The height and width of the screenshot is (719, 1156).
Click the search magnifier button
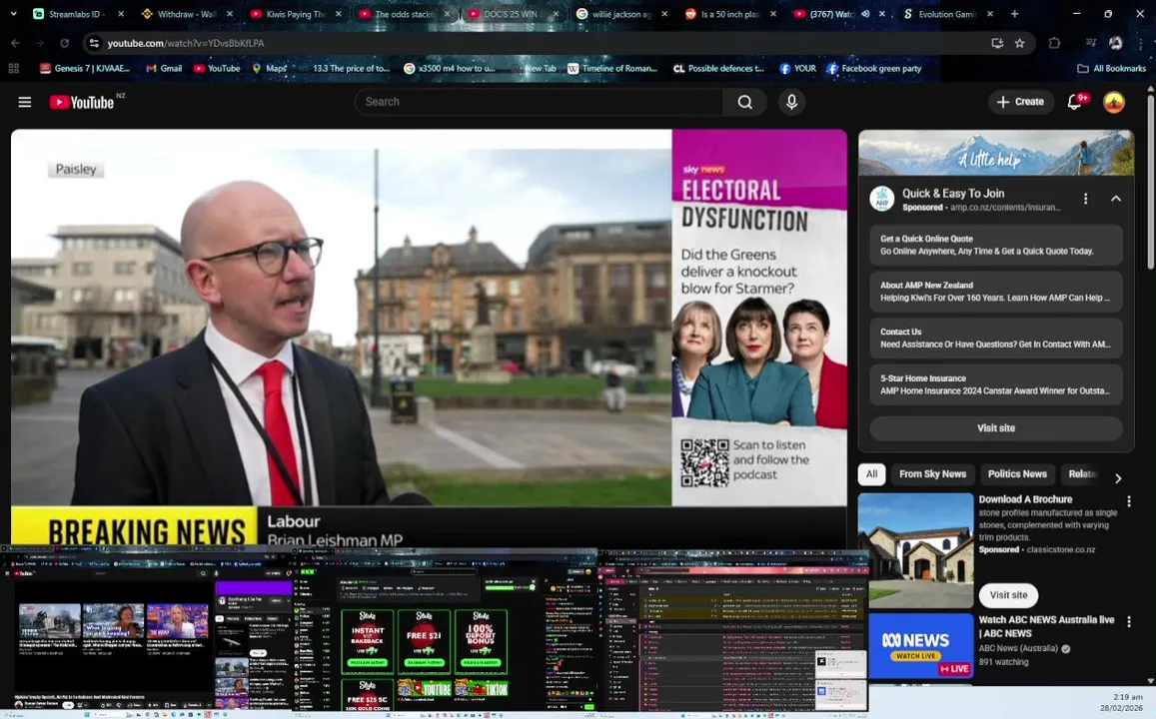click(x=745, y=102)
